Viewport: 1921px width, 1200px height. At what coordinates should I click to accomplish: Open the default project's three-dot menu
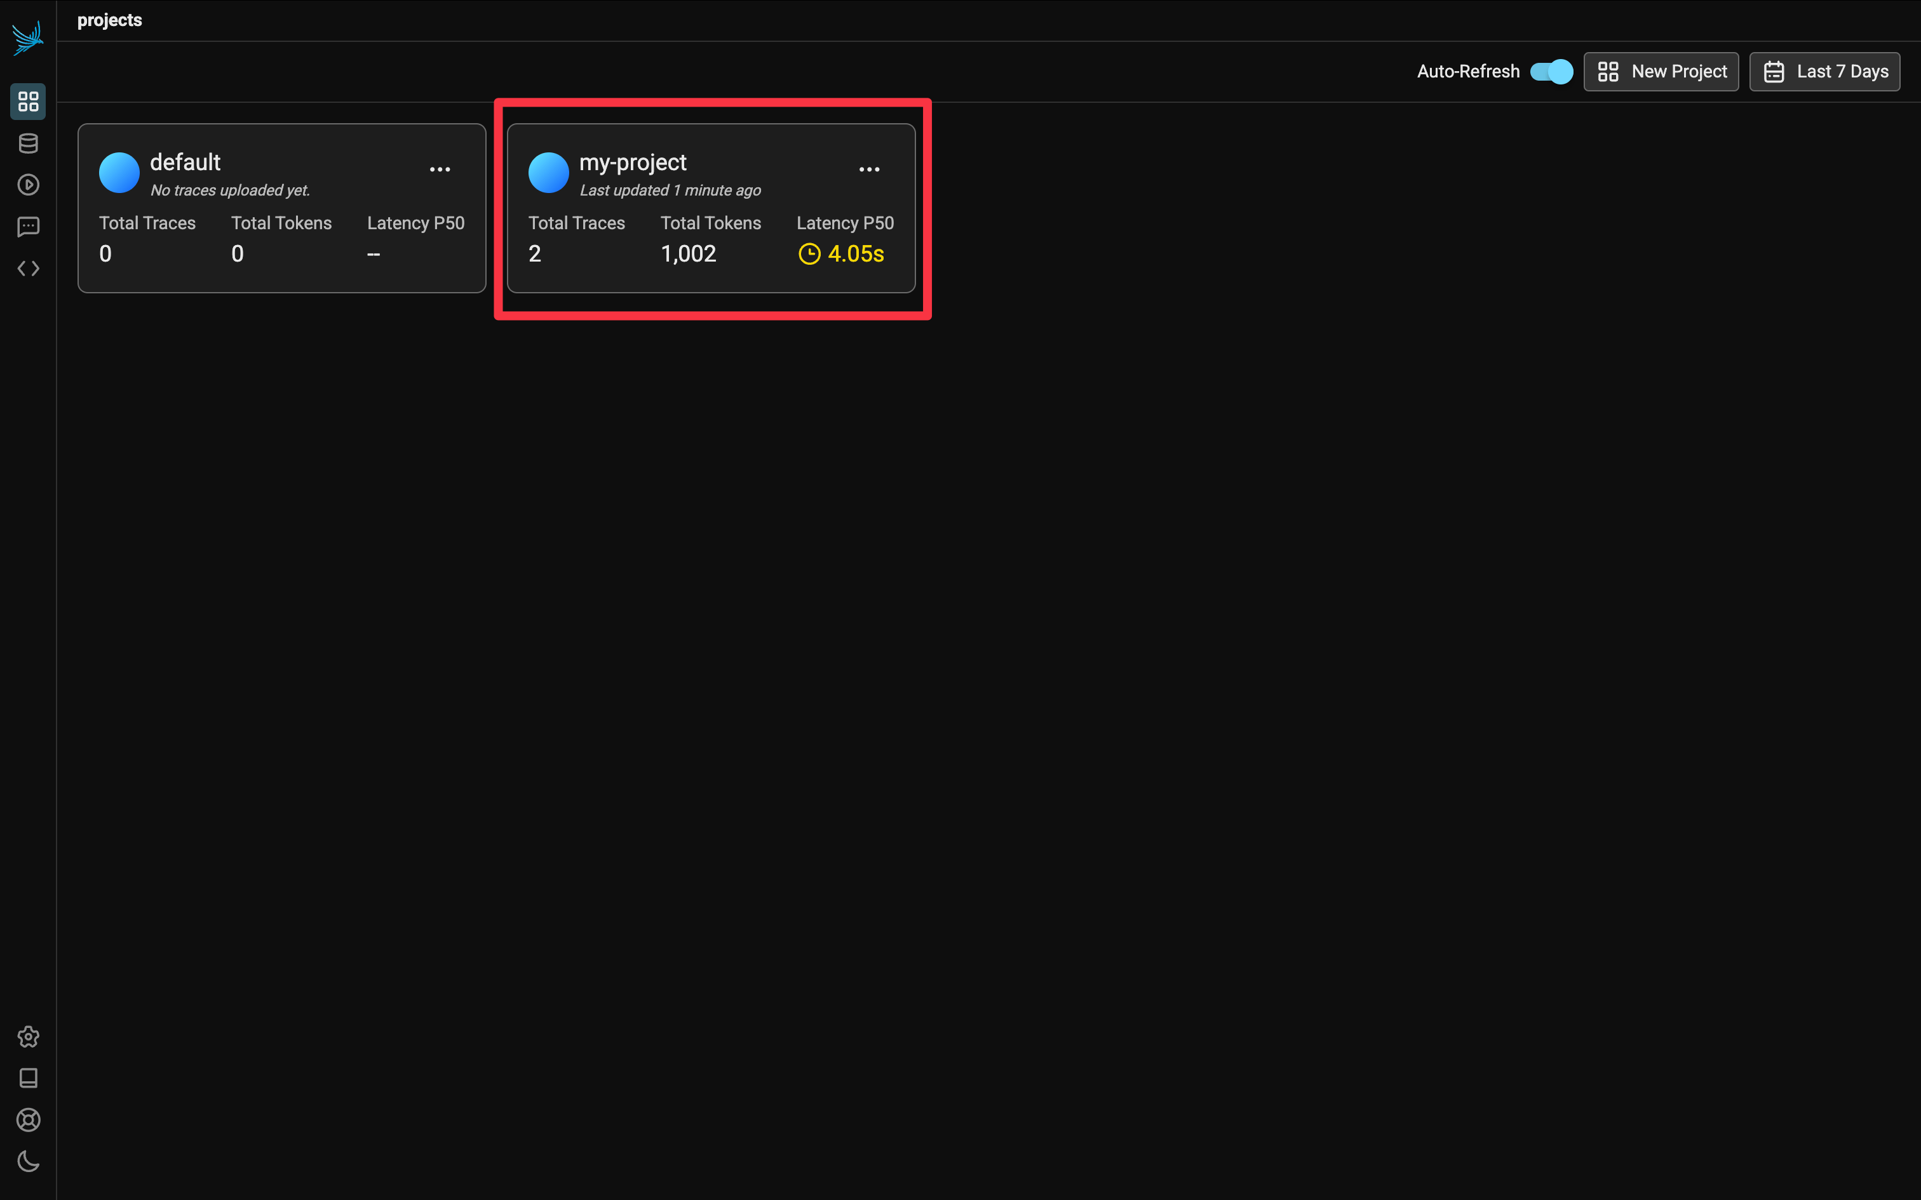pyautogui.click(x=440, y=169)
